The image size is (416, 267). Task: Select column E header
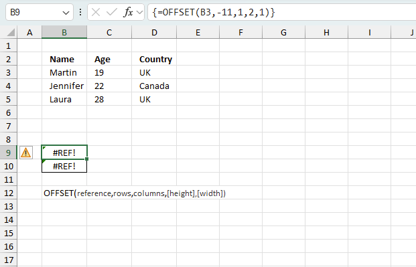(x=198, y=32)
